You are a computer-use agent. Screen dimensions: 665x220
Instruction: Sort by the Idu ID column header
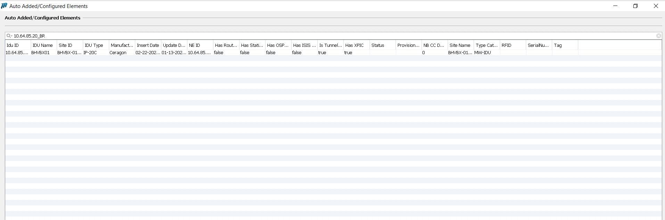18,45
